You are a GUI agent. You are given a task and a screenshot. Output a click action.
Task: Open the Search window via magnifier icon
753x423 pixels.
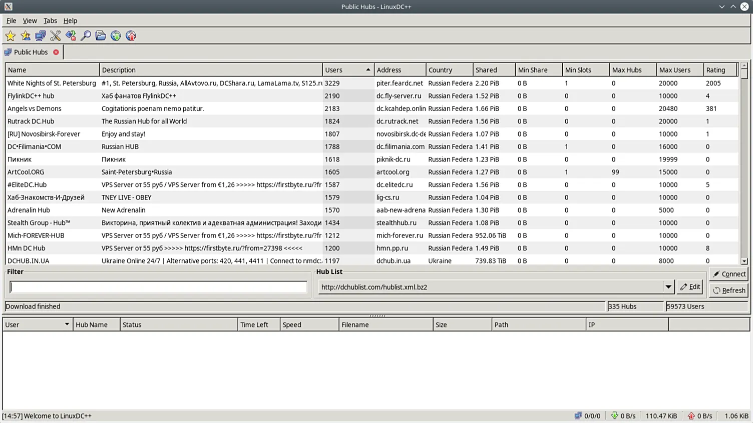(85, 35)
